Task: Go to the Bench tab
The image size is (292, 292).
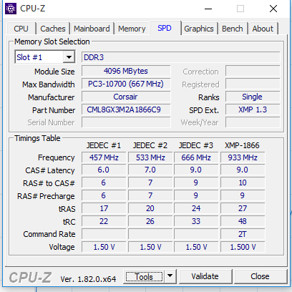Action: [x=233, y=29]
